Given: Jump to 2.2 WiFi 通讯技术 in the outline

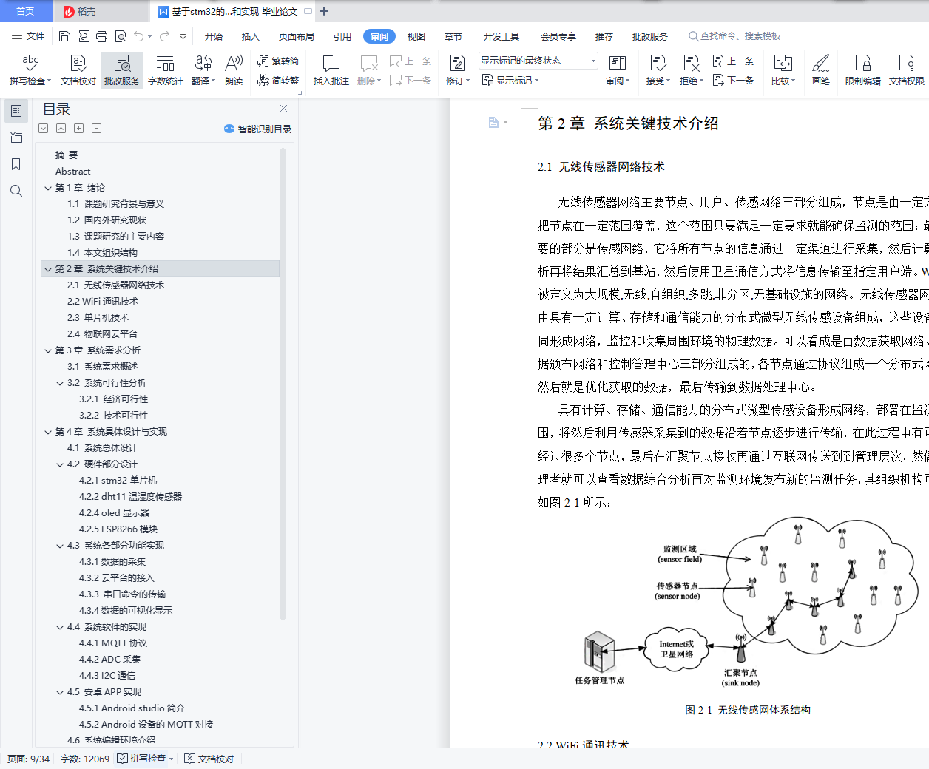Looking at the screenshot, I should [x=103, y=302].
